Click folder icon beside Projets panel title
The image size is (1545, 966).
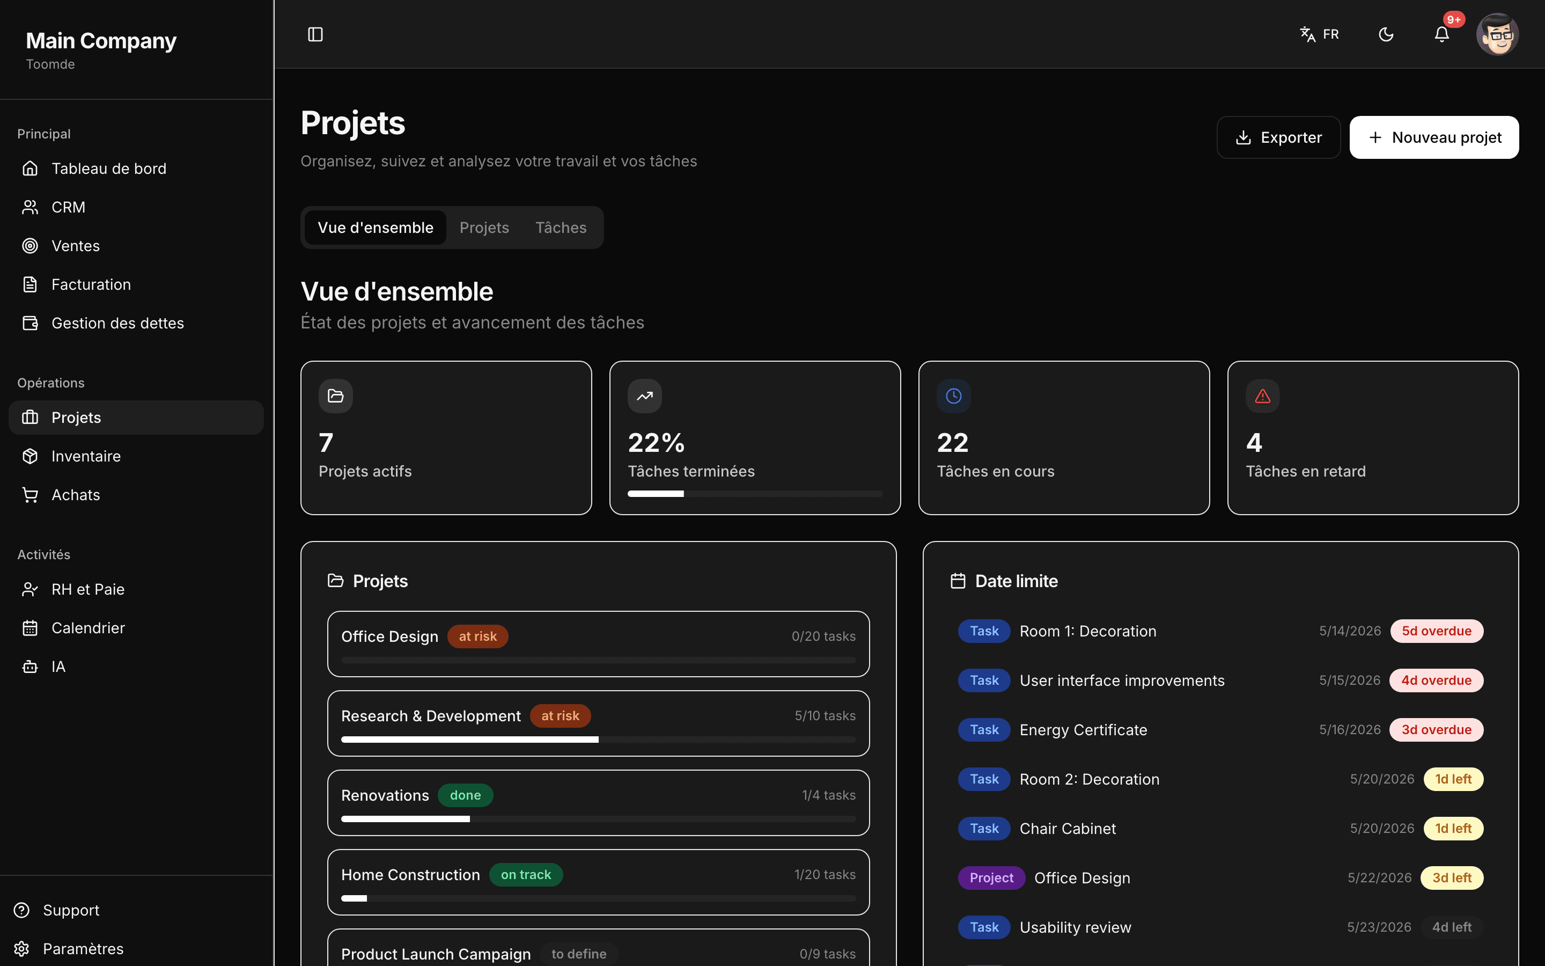336,581
